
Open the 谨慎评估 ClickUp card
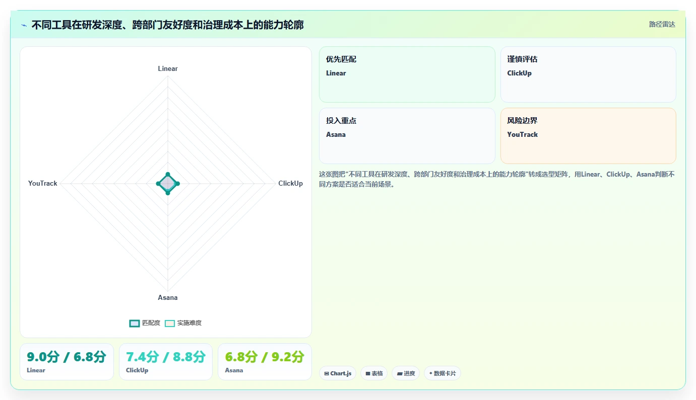pyautogui.click(x=588, y=74)
